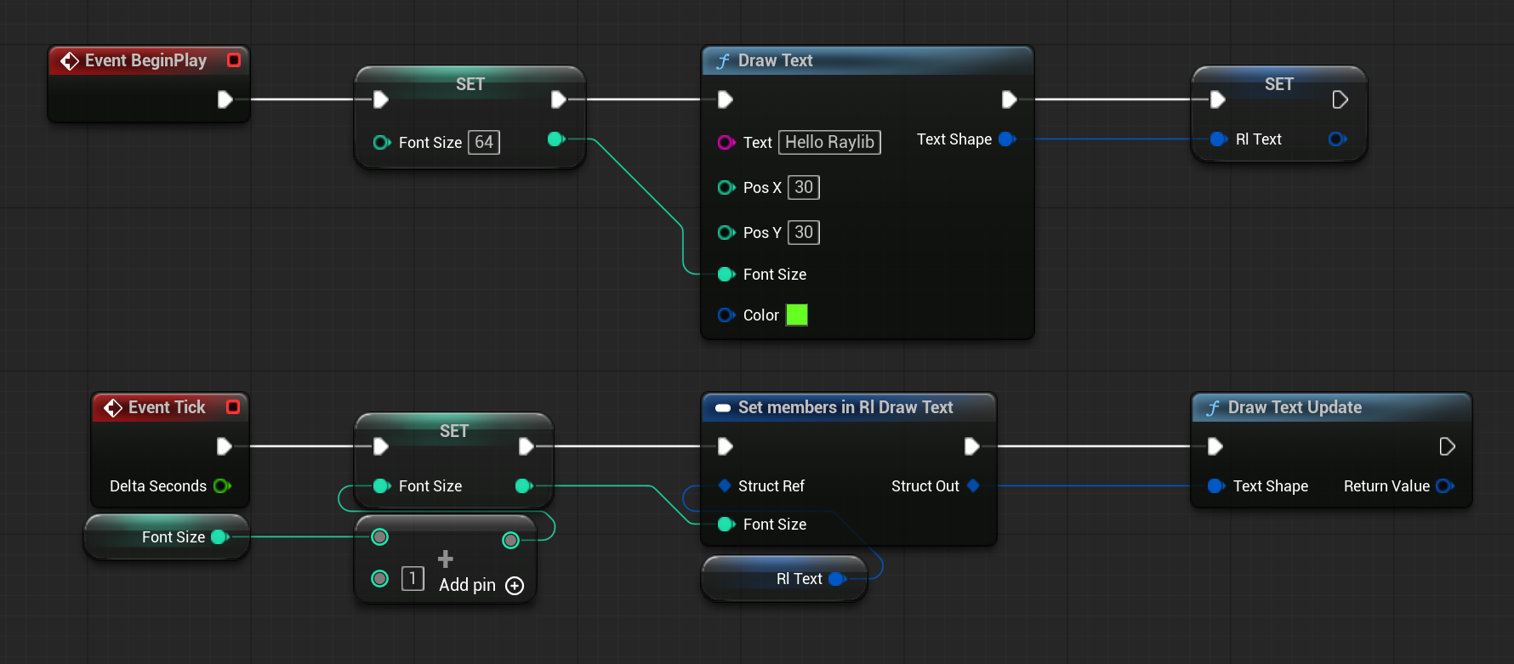Image resolution: width=1514 pixels, height=664 pixels.
Task: Click the output pin of the lower Font Size SET node
Action: [524, 485]
